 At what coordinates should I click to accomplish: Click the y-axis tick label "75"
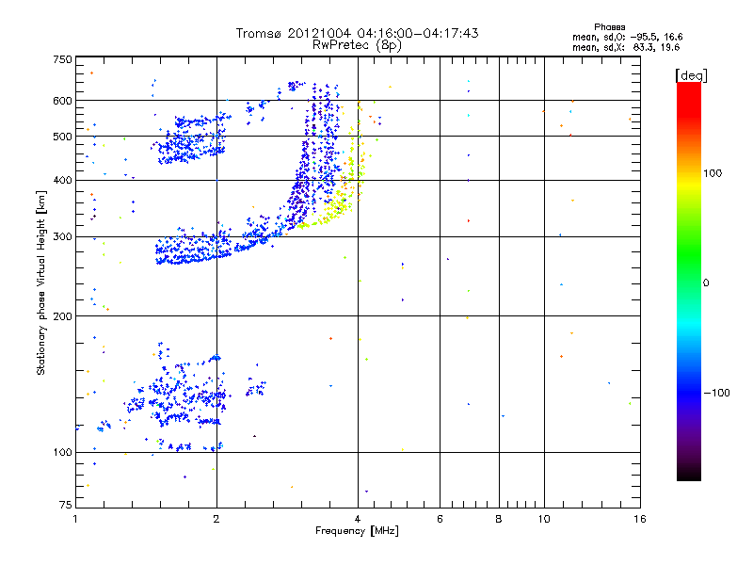coord(66,505)
